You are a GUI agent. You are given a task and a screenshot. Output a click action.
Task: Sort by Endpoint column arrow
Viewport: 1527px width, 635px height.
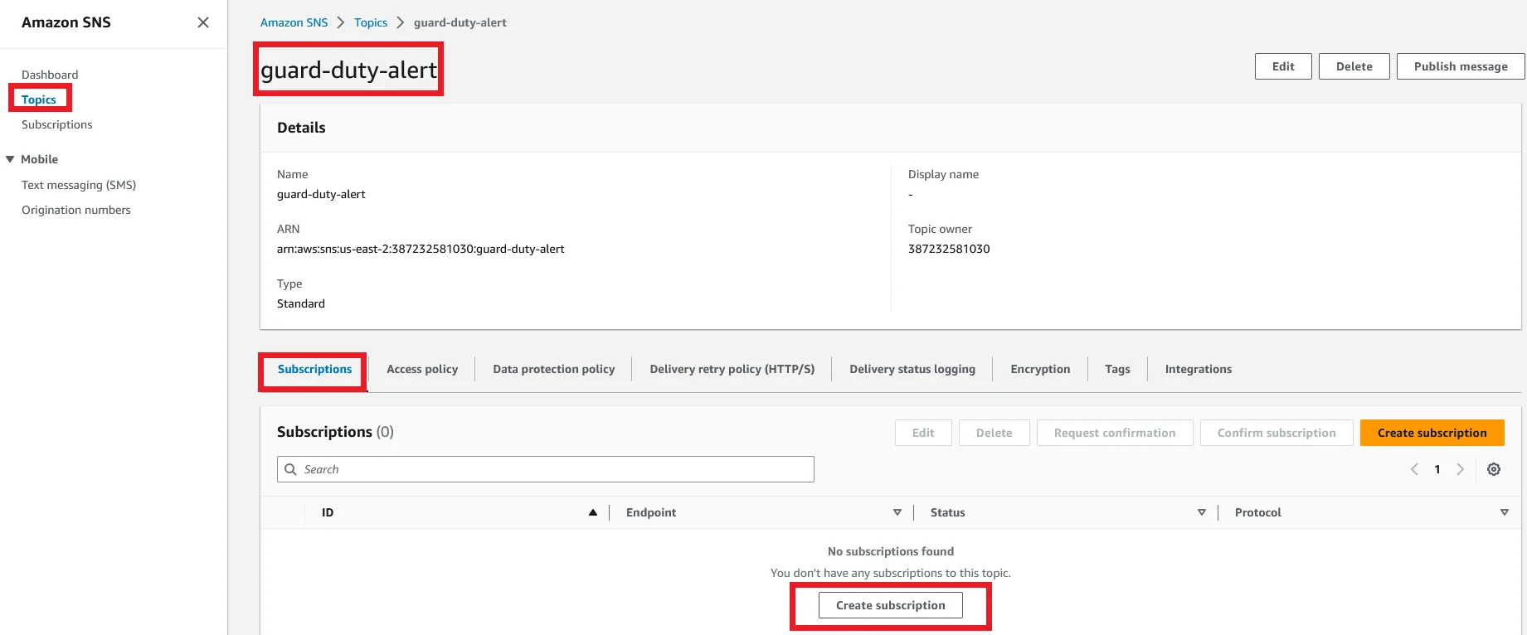897,512
